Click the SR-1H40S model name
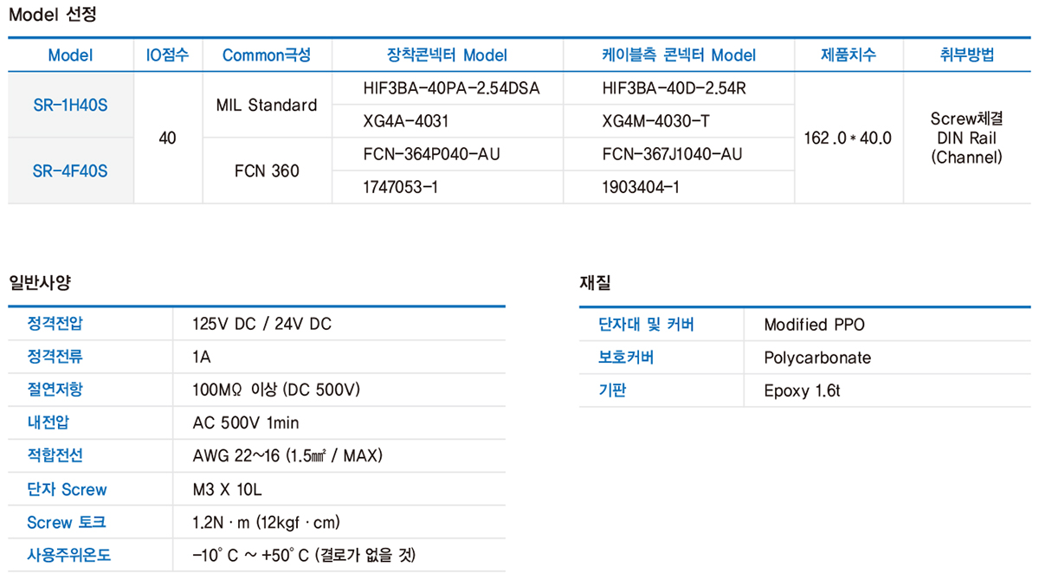The width and height of the screenshot is (1039, 580). tap(70, 105)
